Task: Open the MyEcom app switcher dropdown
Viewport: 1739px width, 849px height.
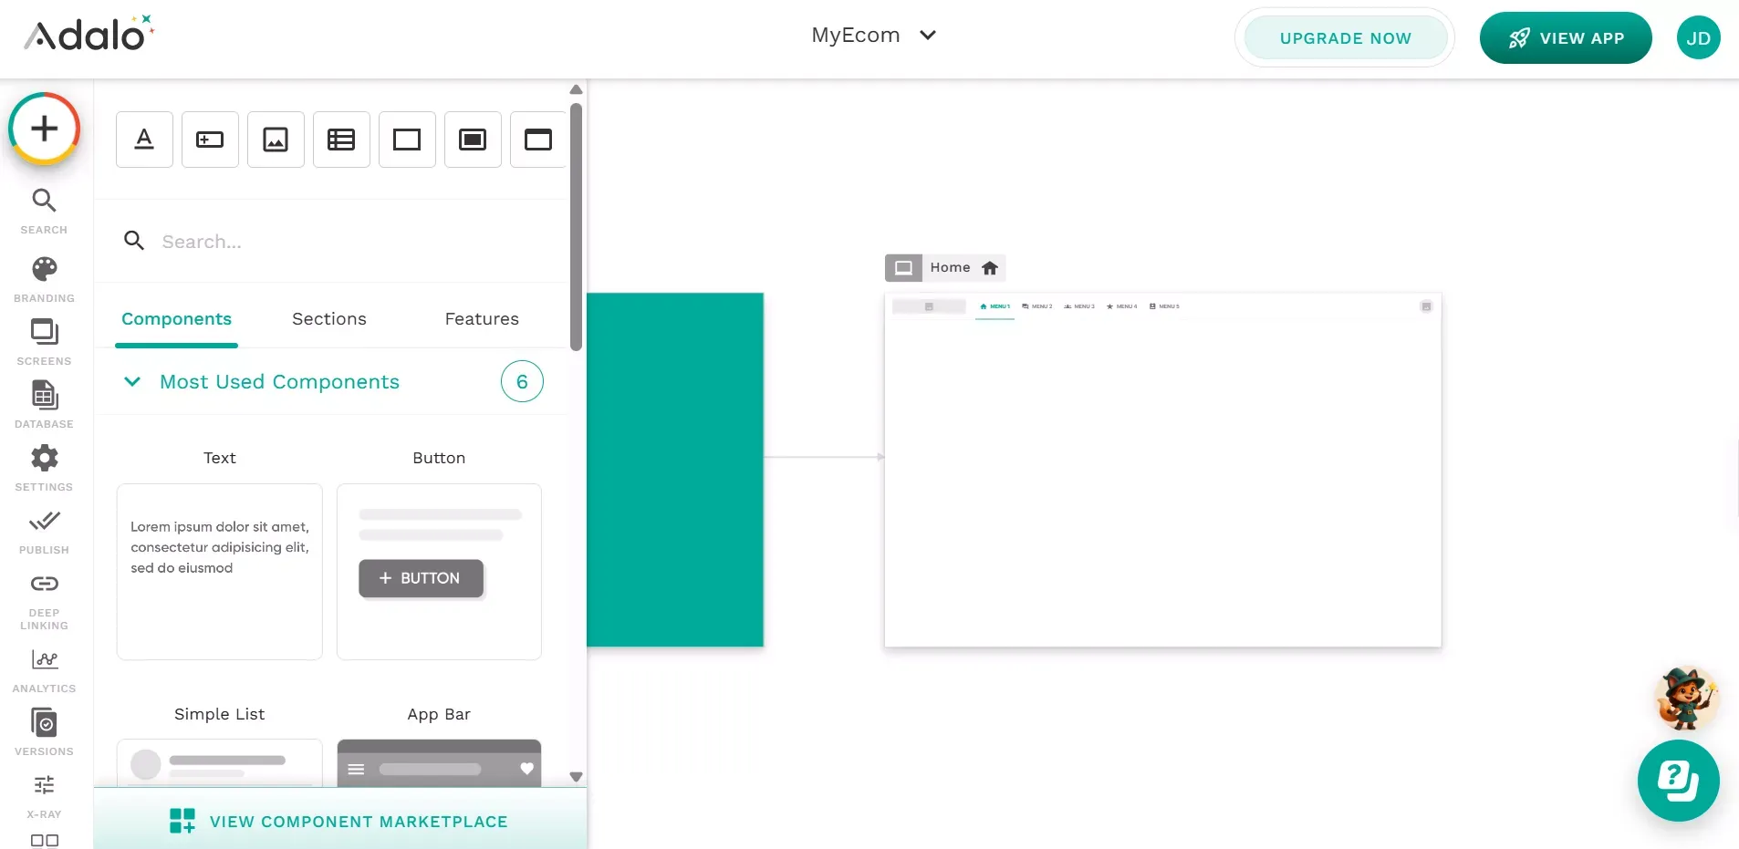Action: (874, 36)
